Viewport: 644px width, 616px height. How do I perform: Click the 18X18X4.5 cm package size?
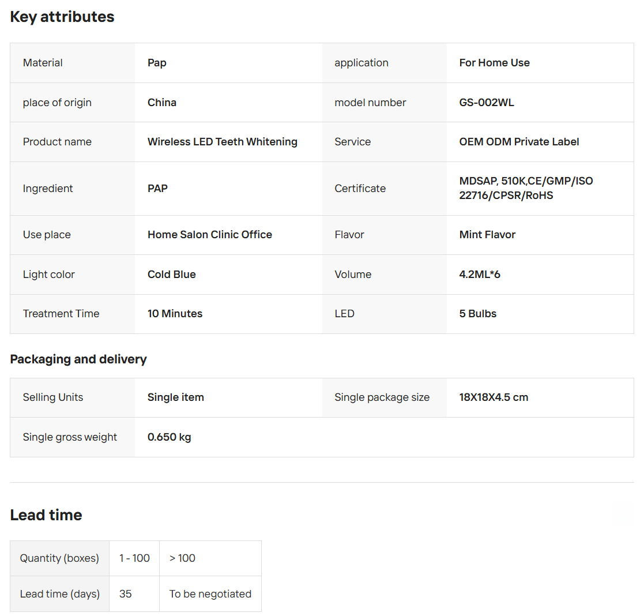click(494, 397)
